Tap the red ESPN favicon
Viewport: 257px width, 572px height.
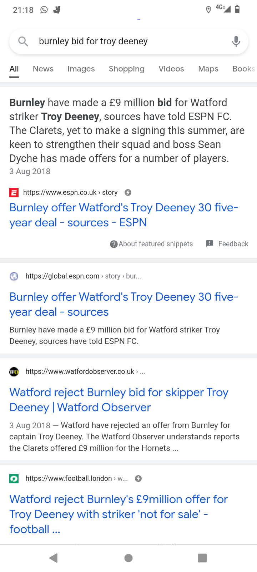tap(14, 193)
